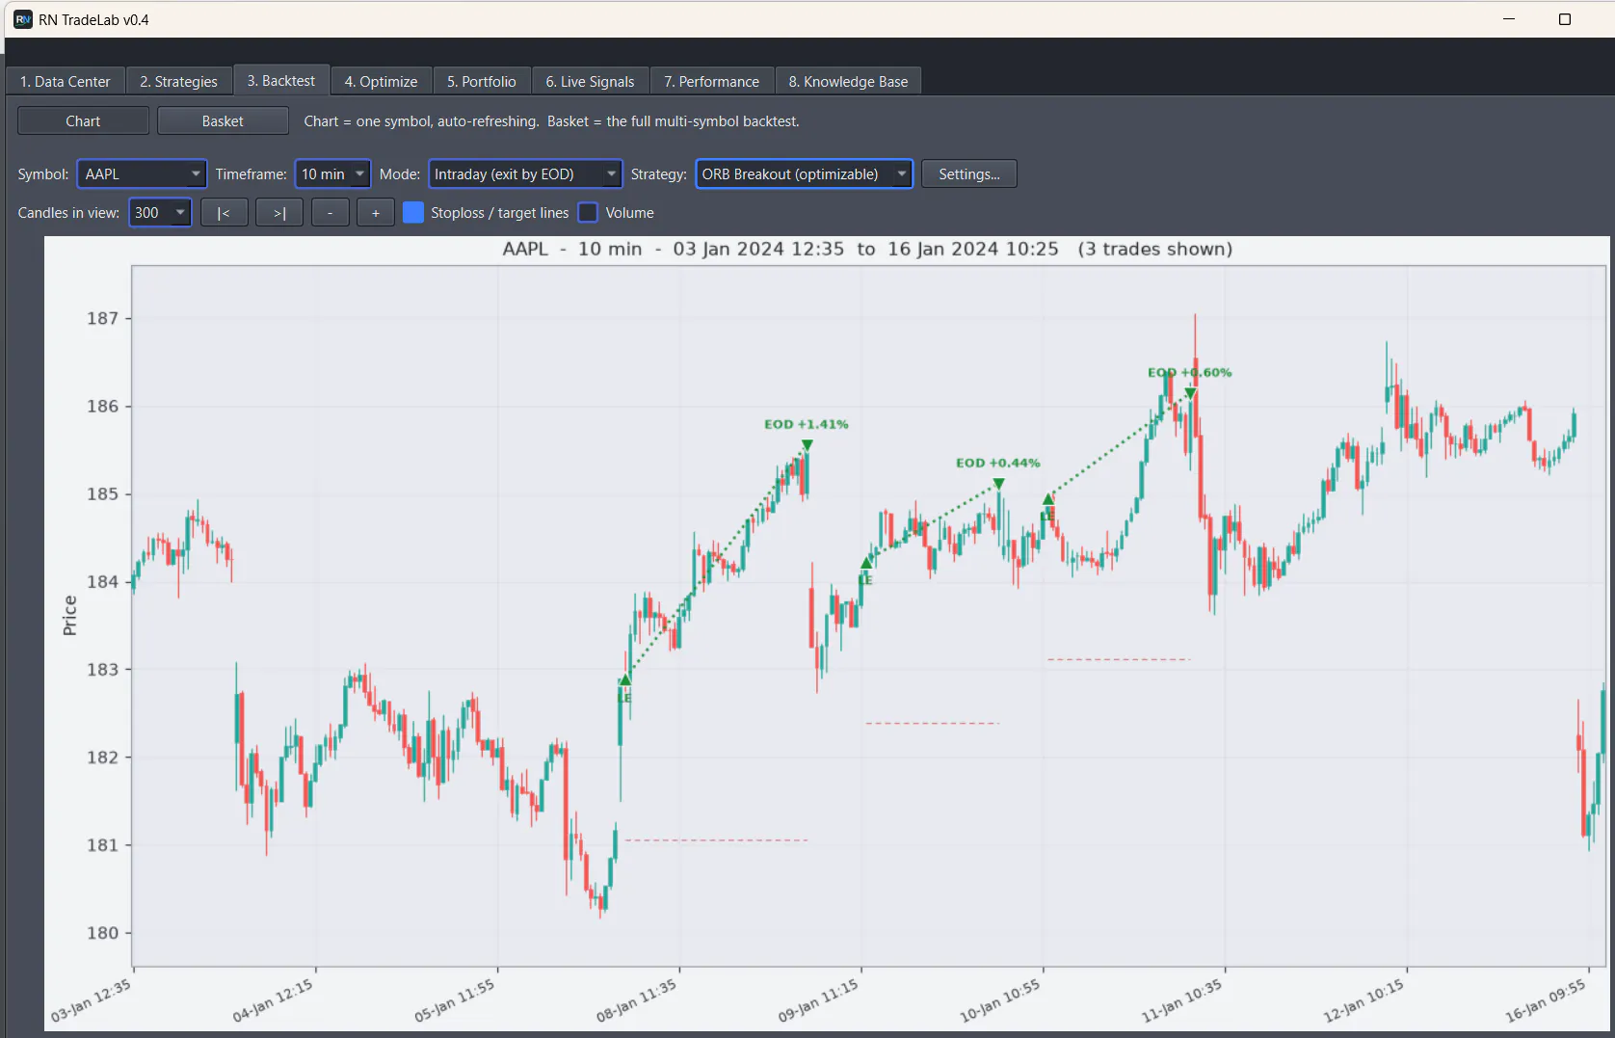Open the Mode dropdown Intraday (exit by EOD)
The width and height of the screenshot is (1615, 1038).
pos(525,174)
